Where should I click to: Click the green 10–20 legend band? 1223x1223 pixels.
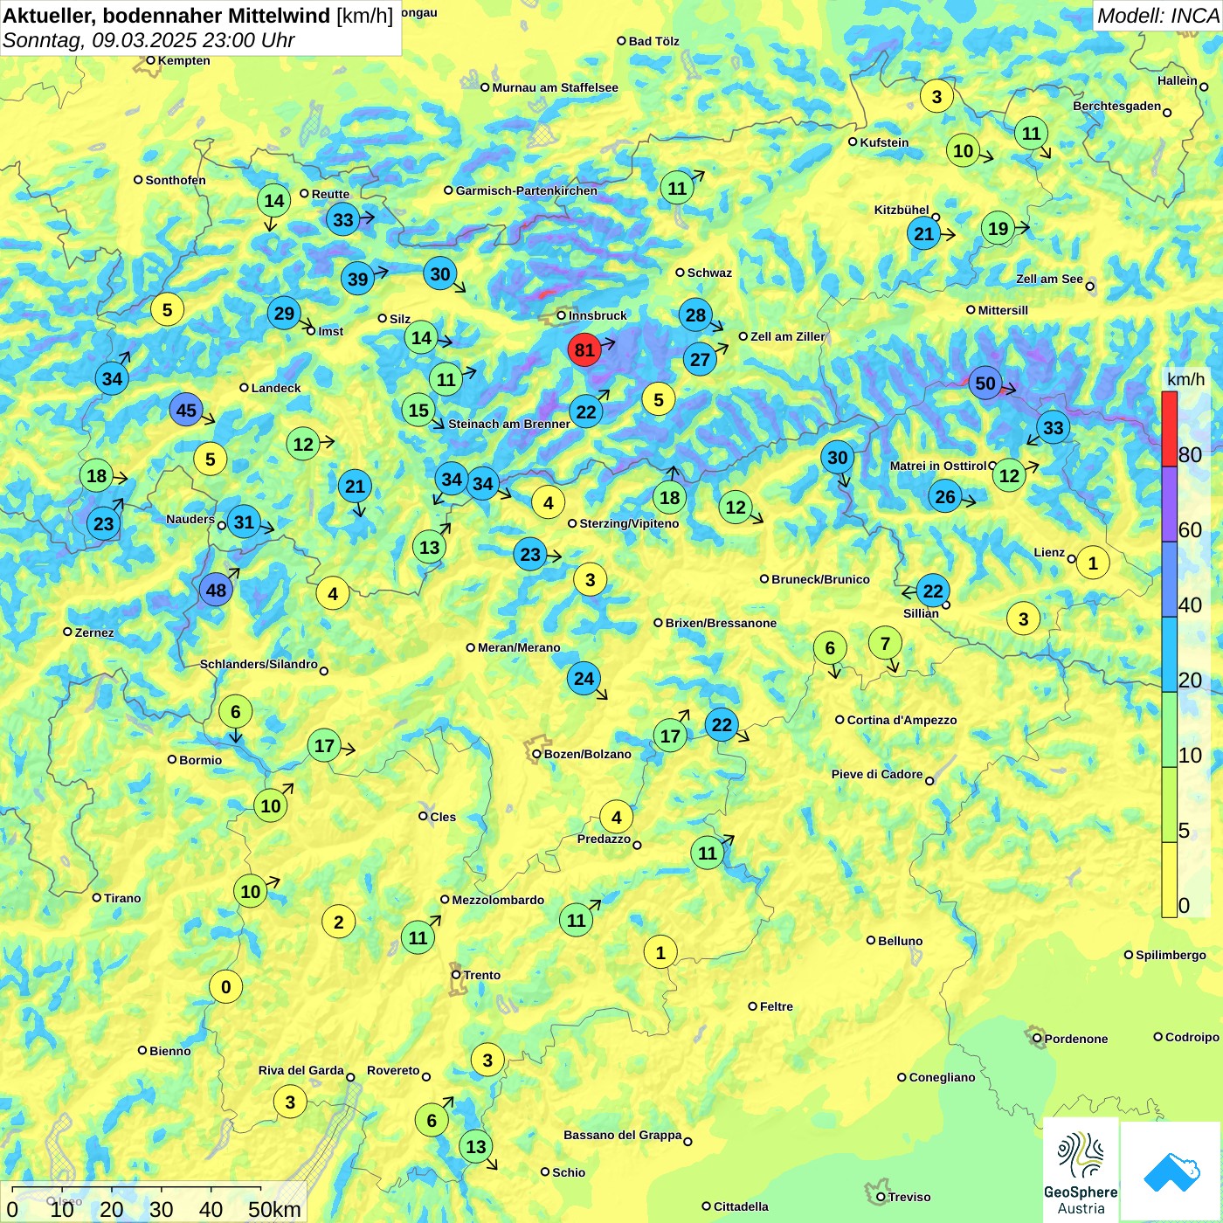tap(1170, 729)
